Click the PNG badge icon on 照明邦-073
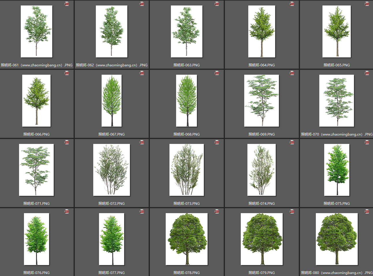 [217, 142]
